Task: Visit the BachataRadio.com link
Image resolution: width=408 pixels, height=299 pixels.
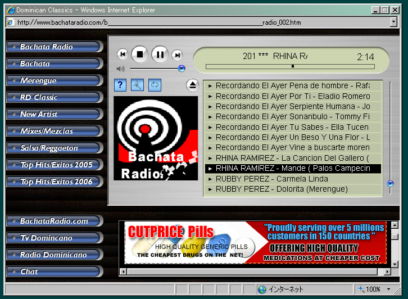Action: point(54,221)
